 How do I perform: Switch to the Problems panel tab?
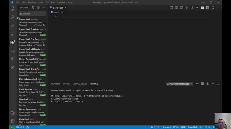click(x=55, y=84)
